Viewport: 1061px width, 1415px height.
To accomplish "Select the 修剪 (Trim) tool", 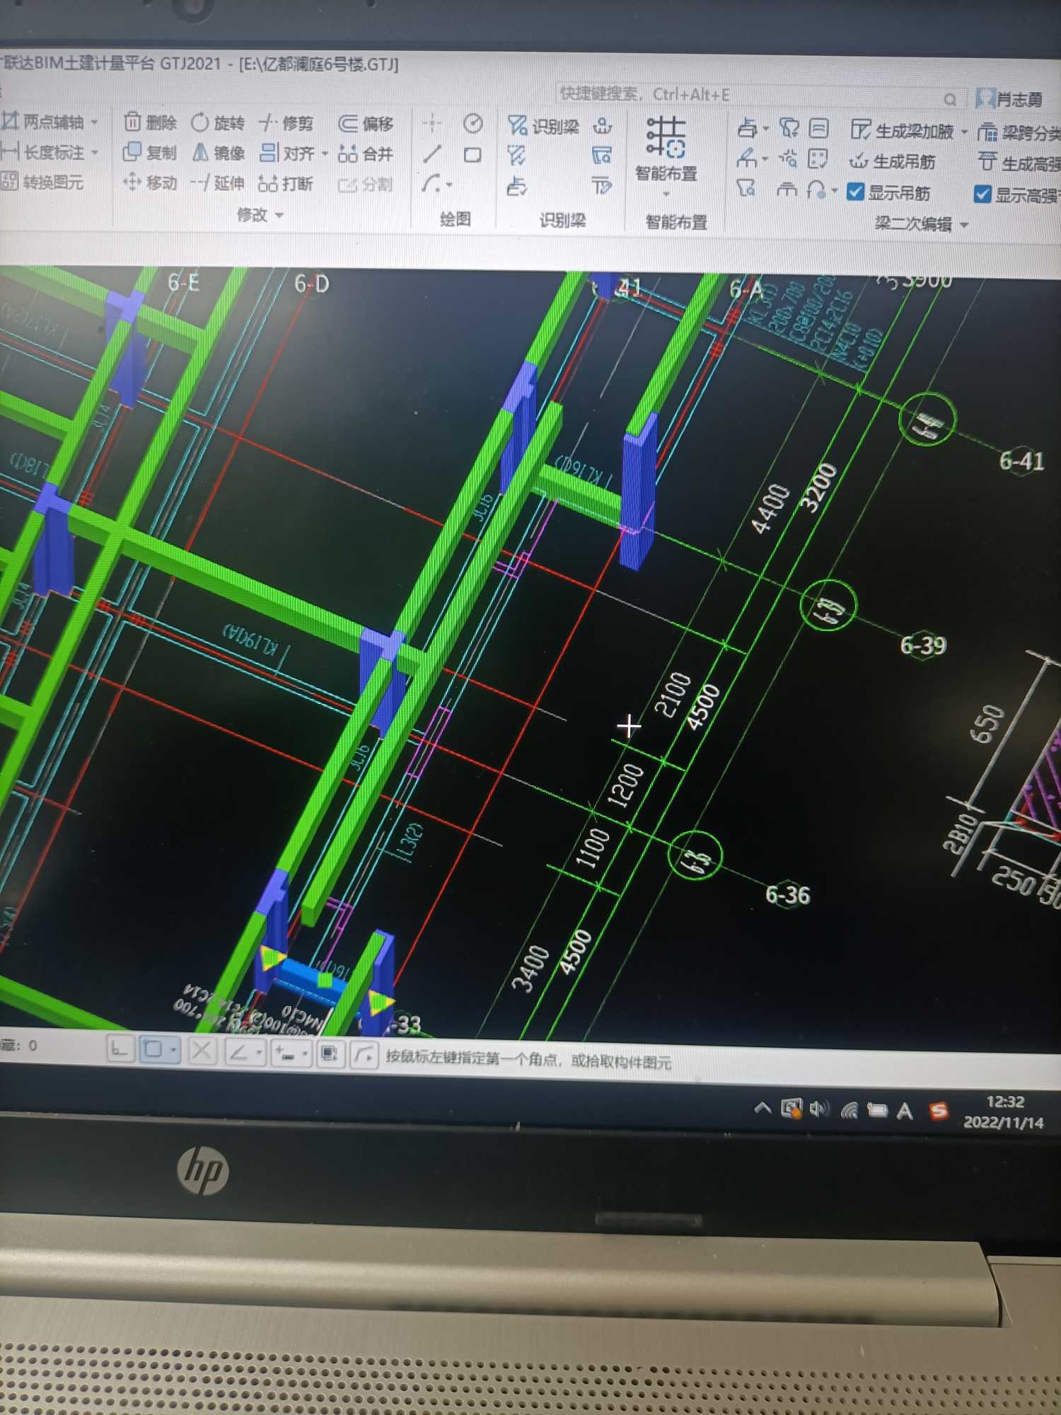I will click(x=285, y=123).
